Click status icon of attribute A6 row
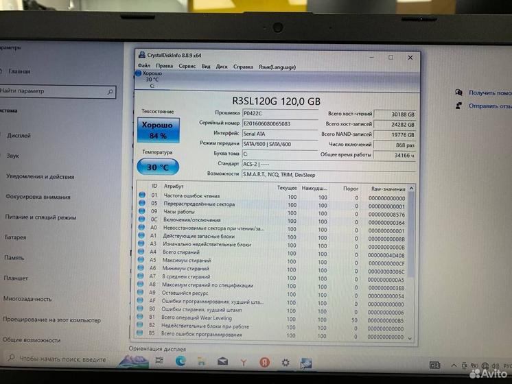Viewport: 512px width, 384px height. [x=141, y=268]
